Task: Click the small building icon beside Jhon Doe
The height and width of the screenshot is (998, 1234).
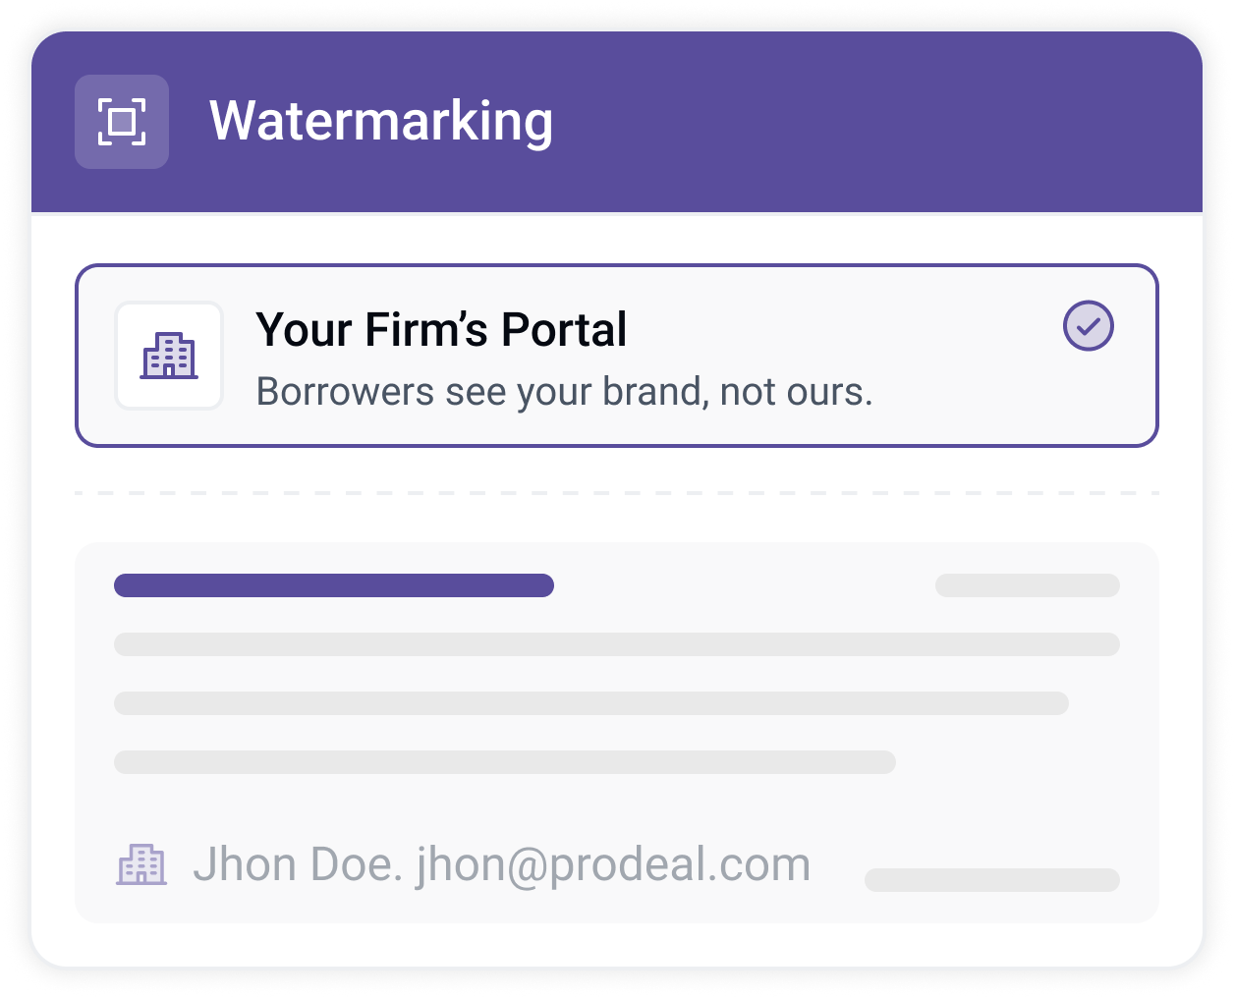Action: click(x=141, y=864)
